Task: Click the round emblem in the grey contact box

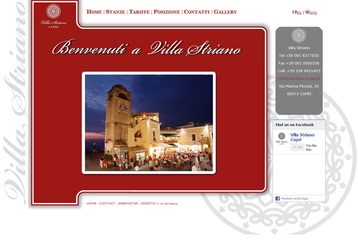Action: [299, 35]
